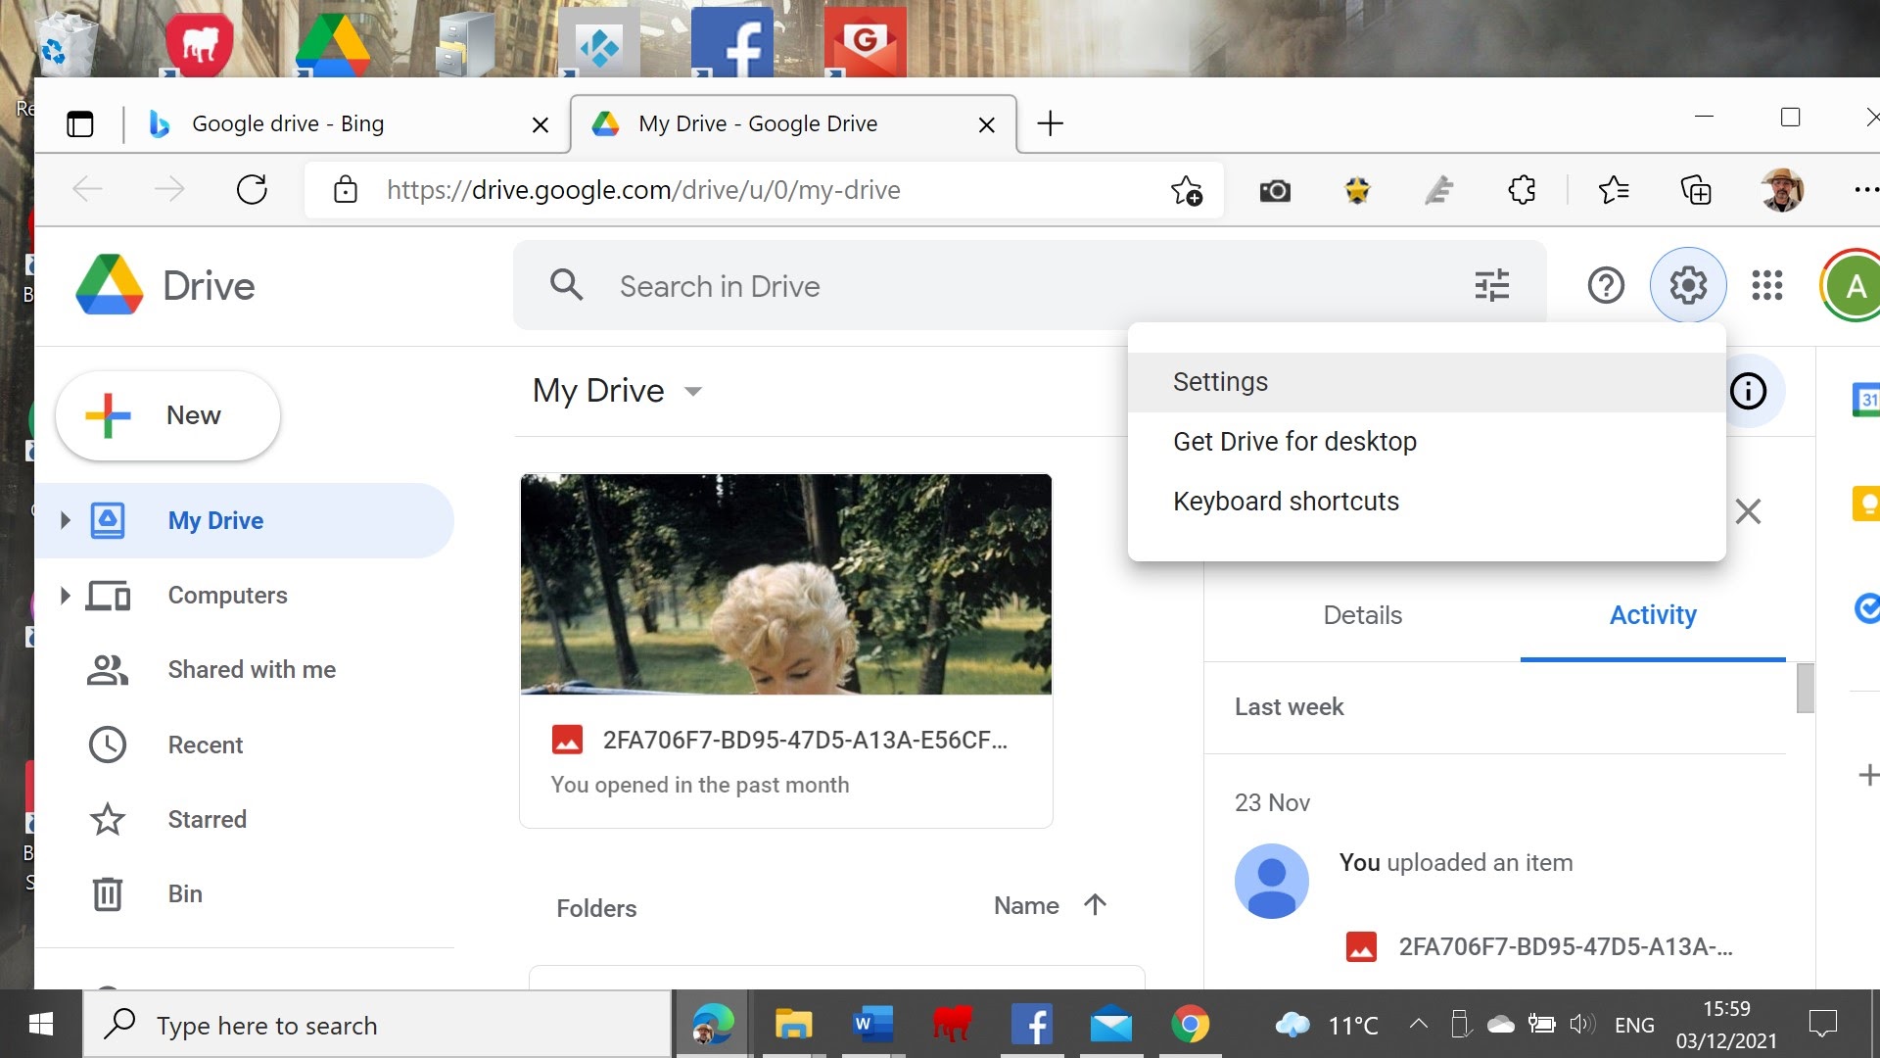Toggle the view details info icon
1880x1058 pixels.
1748,391
